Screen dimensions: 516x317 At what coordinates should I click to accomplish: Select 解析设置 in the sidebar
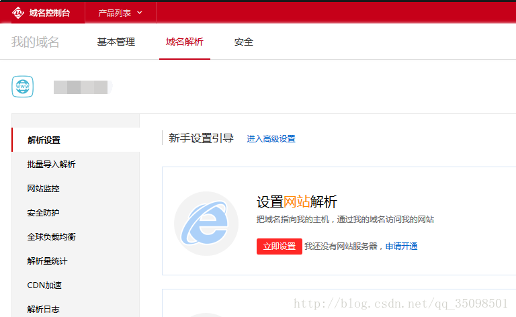click(x=76, y=140)
